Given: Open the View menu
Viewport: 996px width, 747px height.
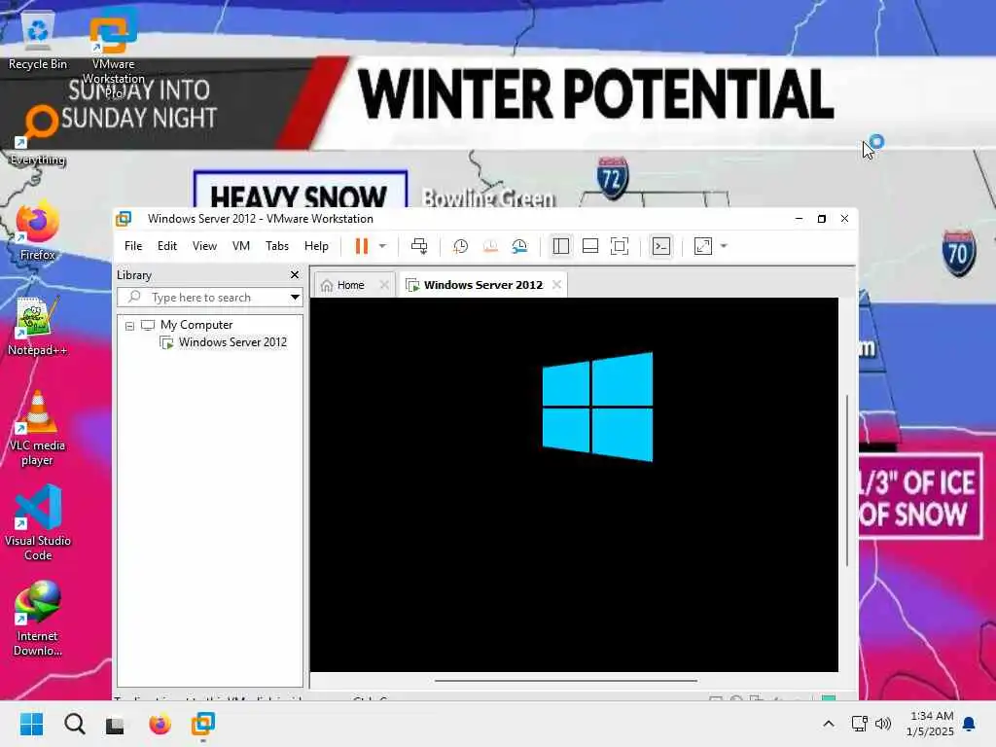Looking at the screenshot, I should (204, 246).
